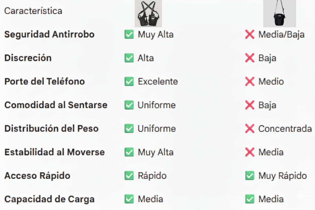Click green check beside Alta discretion
Screen dimensions: 315x210
129,58
